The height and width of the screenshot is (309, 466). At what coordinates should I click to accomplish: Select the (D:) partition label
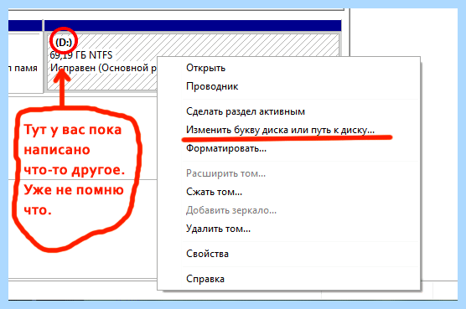(x=64, y=43)
